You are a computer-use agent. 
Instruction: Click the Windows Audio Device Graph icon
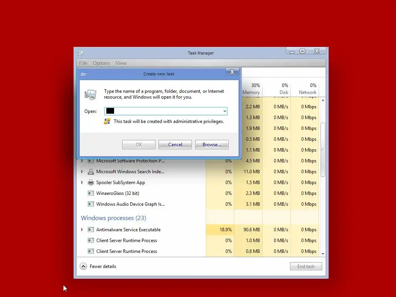tap(90, 204)
